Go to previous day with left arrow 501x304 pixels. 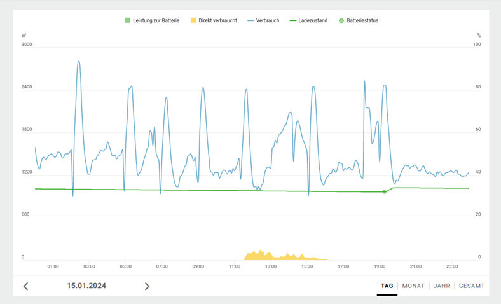(x=26, y=286)
